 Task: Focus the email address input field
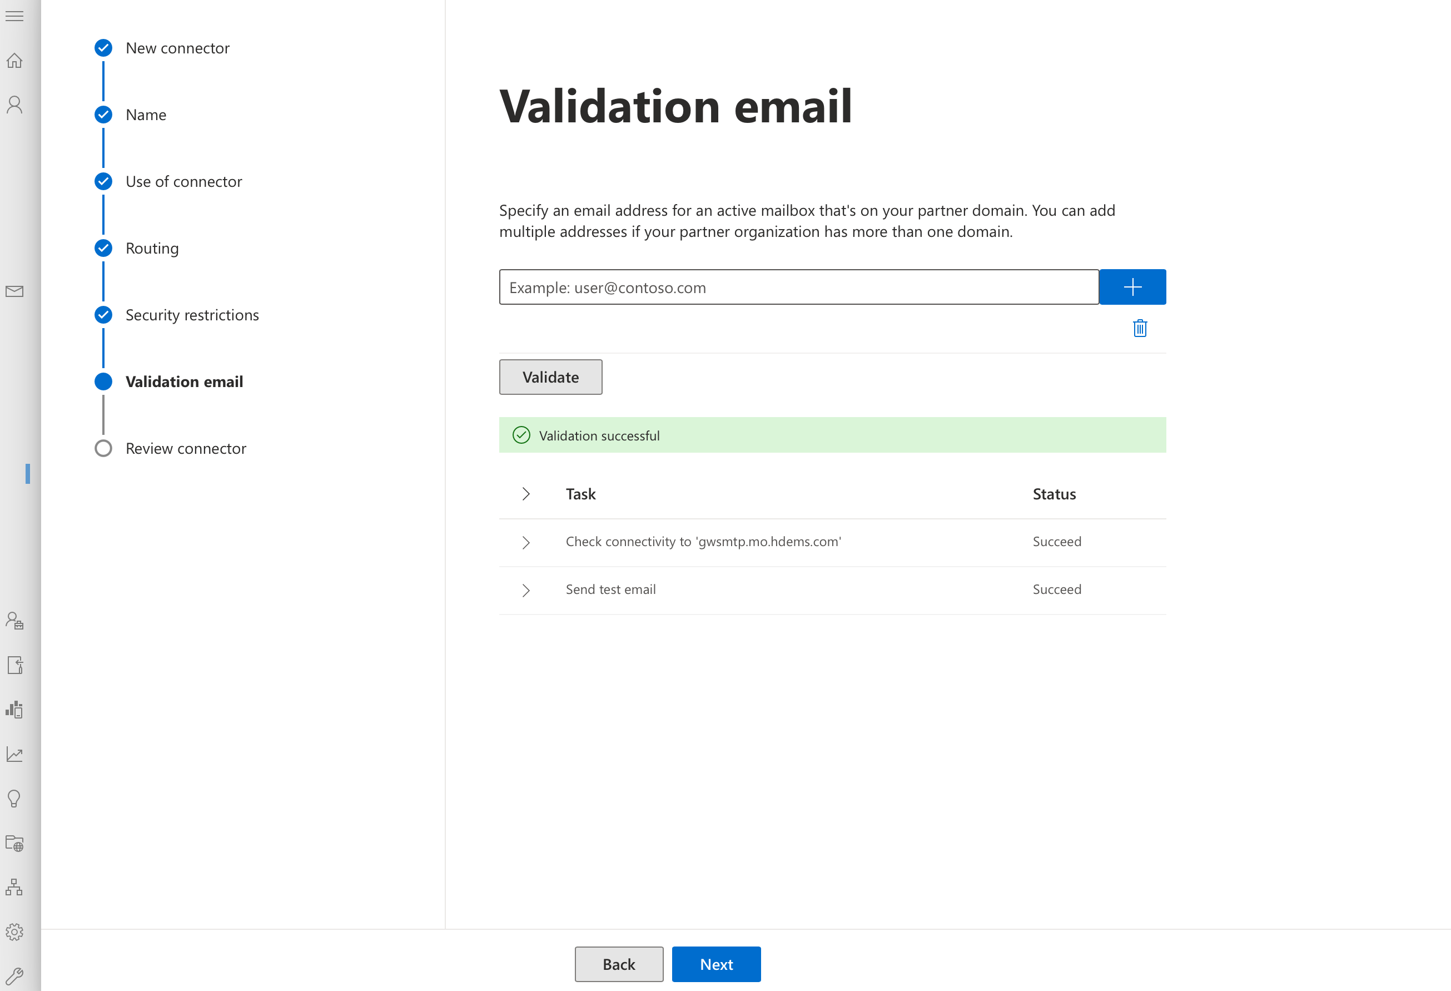pos(798,288)
